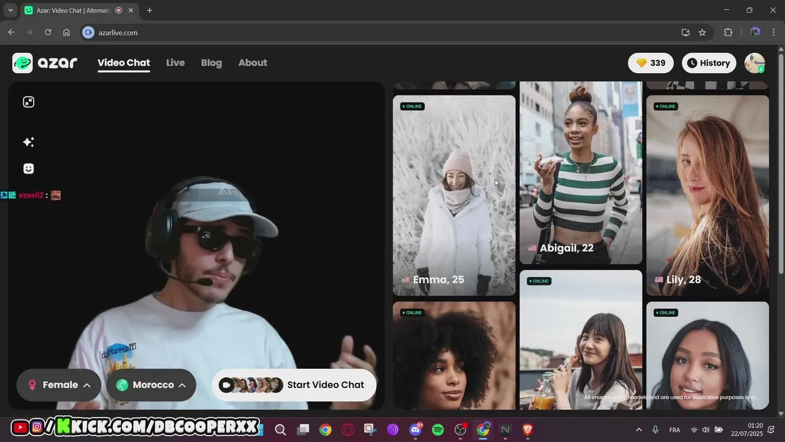Viewport: 785px width, 442px height.
Task: Open Spotify from the taskbar
Action: [x=438, y=430]
